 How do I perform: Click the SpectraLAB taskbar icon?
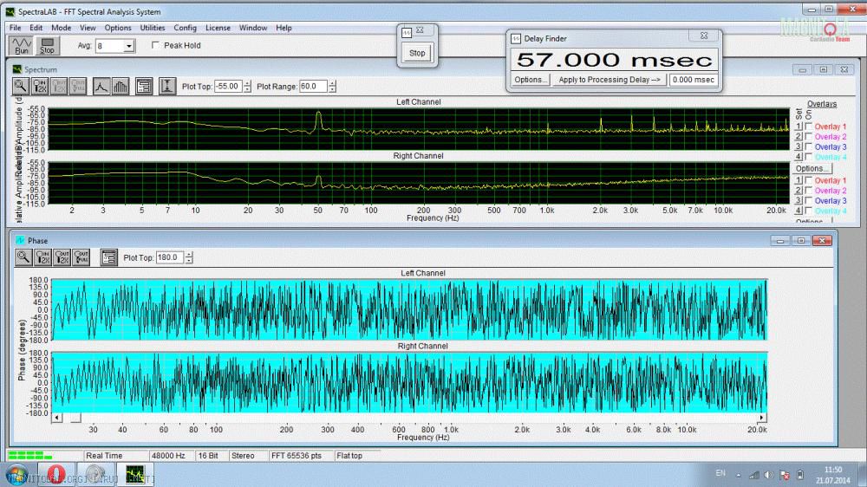(135, 474)
